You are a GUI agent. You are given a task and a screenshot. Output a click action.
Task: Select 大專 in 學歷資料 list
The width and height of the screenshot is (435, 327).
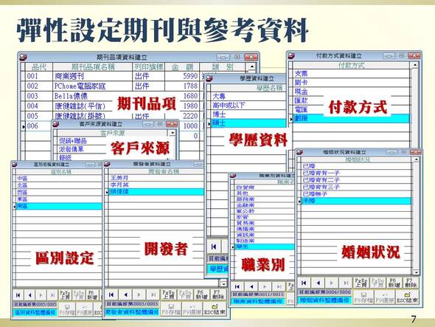point(248,97)
